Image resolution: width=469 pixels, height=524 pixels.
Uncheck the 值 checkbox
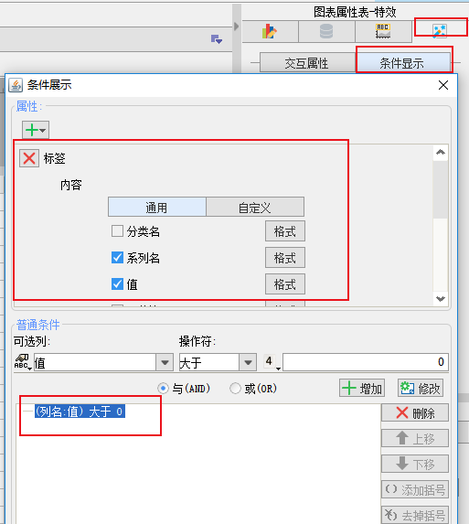point(117,284)
